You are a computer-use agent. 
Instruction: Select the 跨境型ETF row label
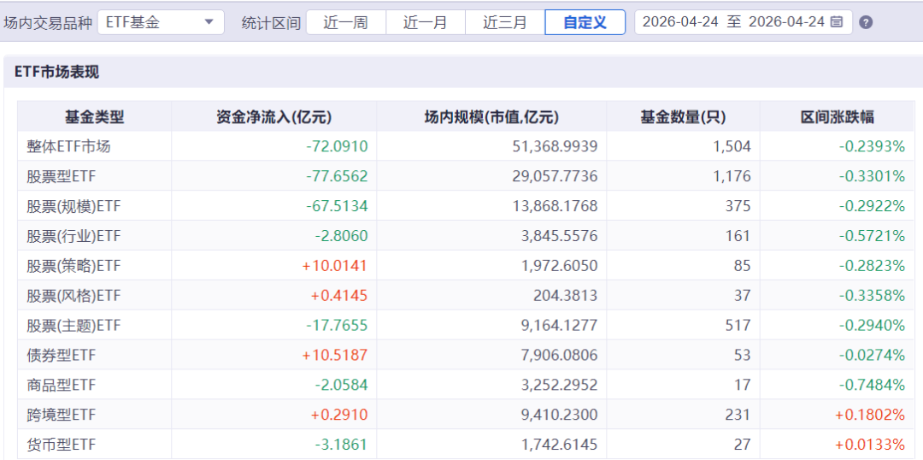(62, 415)
